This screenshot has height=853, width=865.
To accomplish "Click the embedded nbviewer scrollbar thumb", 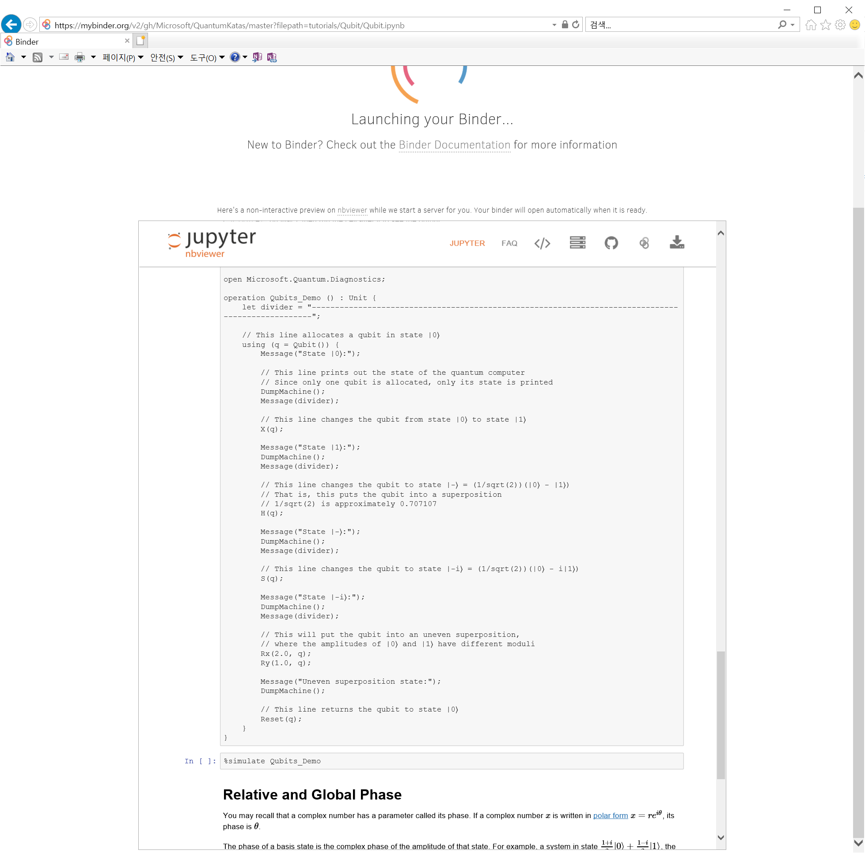I will tap(721, 715).
